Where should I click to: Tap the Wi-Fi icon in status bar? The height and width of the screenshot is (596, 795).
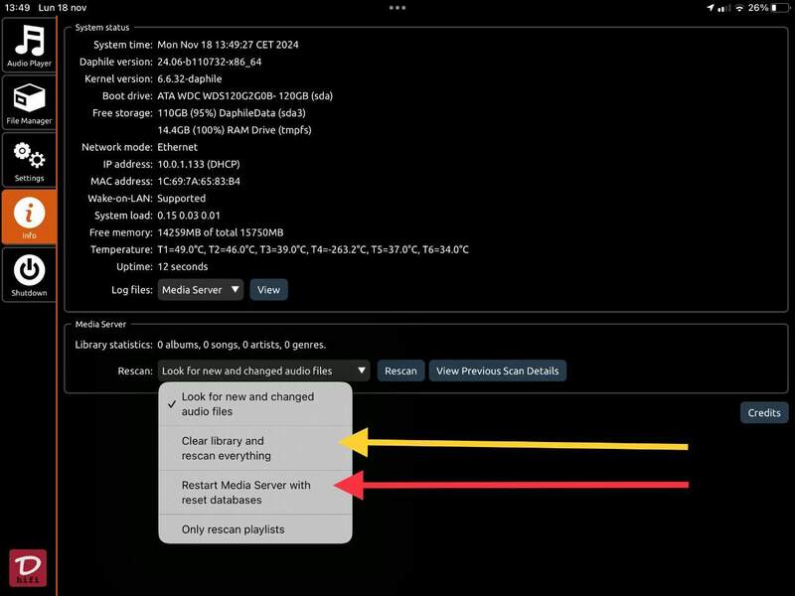pos(738,8)
